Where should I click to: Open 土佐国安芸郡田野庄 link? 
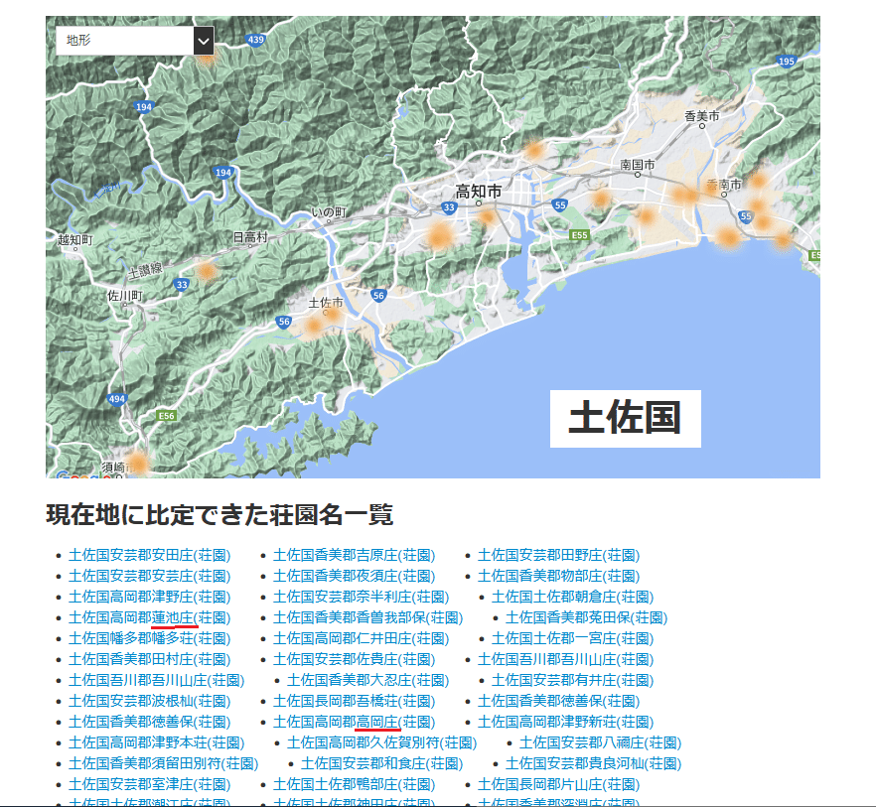tap(558, 555)
